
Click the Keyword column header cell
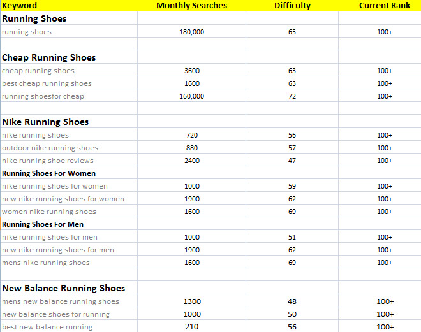[20, 6]
